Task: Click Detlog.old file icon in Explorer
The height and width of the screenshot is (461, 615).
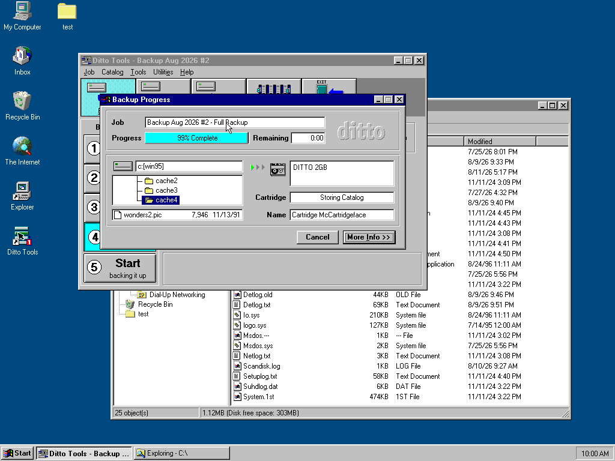Action: (x=237, y=295)
